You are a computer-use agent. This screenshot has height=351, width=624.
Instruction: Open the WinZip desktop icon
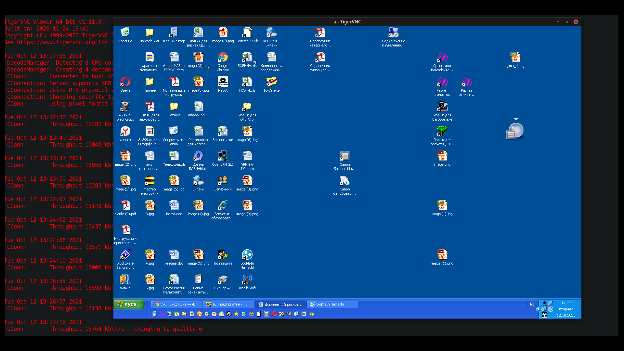[x=125, y=280]
